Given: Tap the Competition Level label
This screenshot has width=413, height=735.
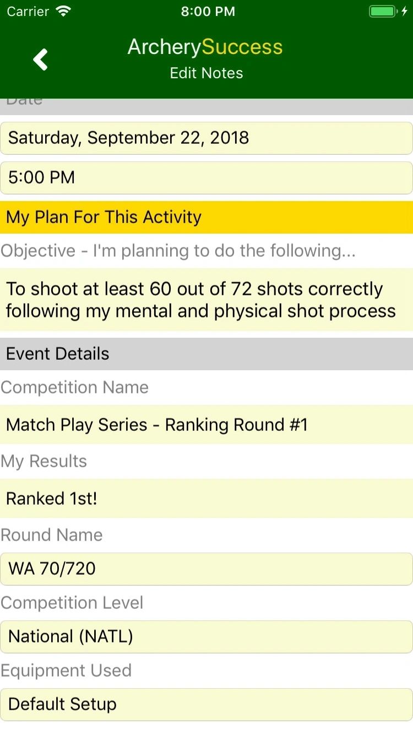Looking at the screenshot, I should click(x=72, y=603).
